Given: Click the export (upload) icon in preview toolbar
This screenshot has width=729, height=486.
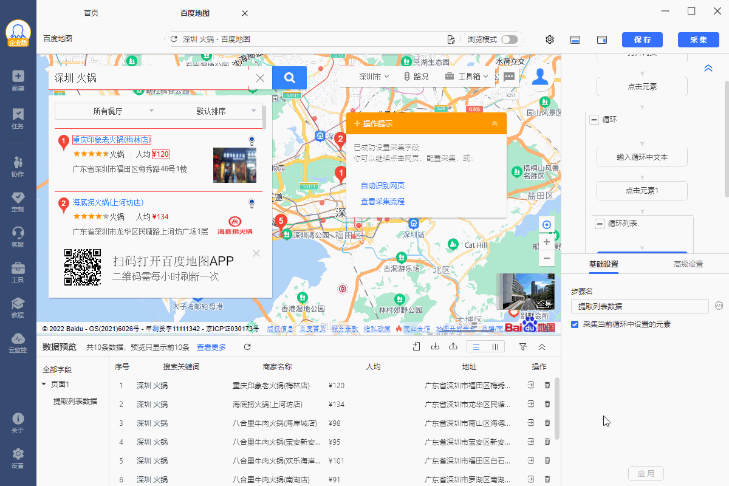Looking at the screenshot, I should click(x=453, y=347).
